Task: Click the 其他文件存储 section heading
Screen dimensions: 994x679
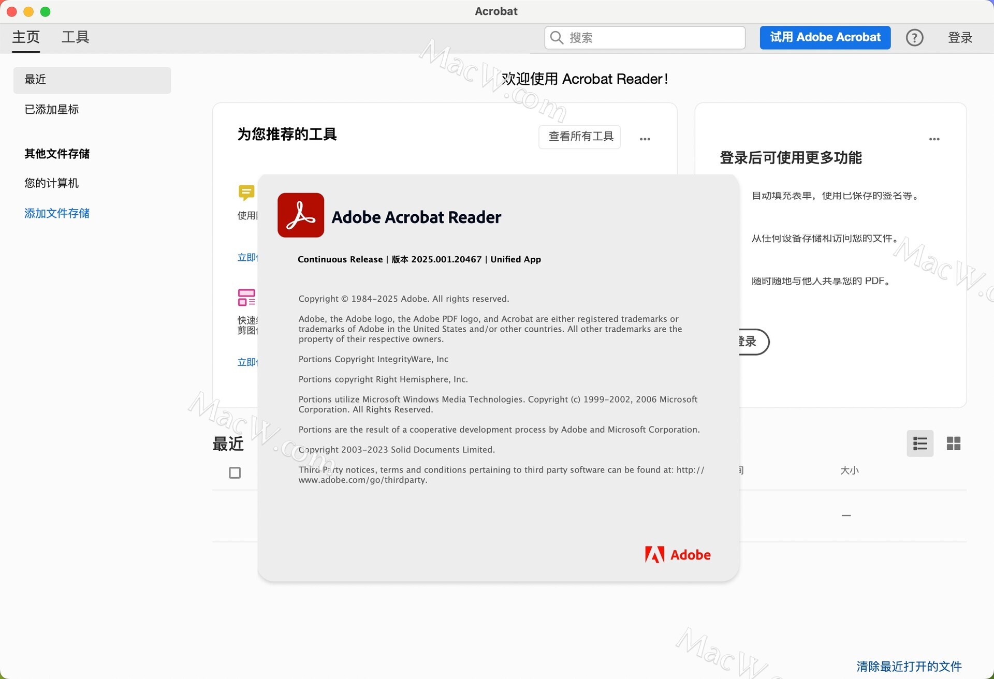Action: coord(57,154)
